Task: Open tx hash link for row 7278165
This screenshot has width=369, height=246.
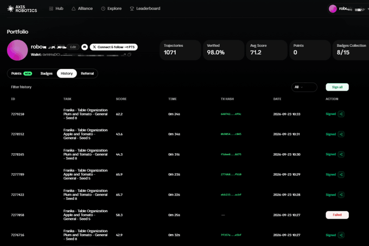Action: click(x=231, y=154)
